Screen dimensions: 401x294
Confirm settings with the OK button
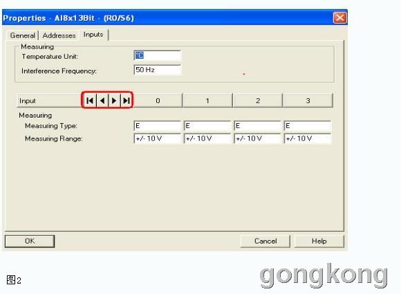[30, 241]
